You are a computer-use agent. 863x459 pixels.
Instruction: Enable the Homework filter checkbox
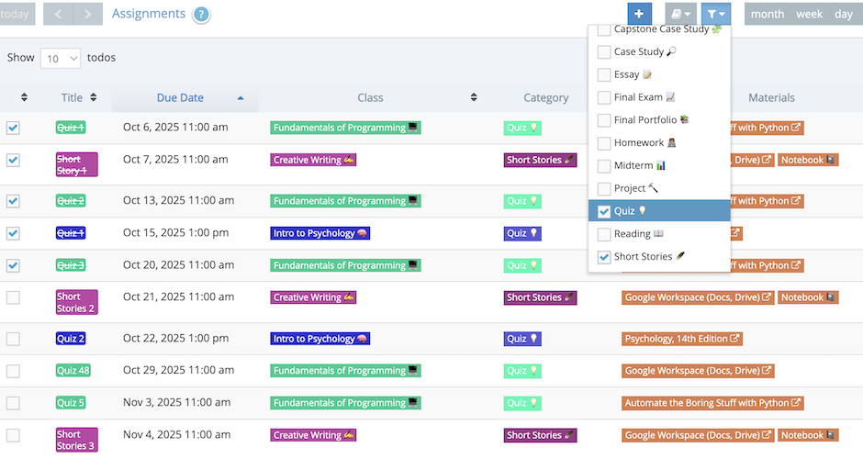[604, 143]
